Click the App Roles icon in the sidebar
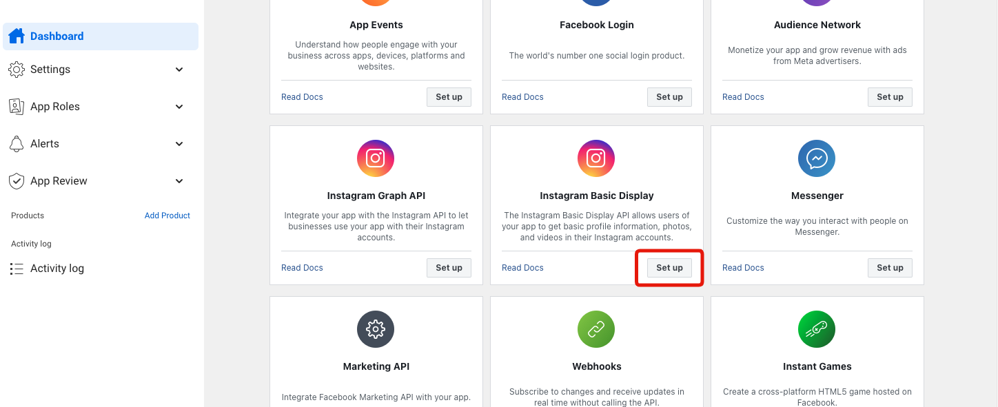The height and width of the screenshot is (407, 998). point(17,106)
